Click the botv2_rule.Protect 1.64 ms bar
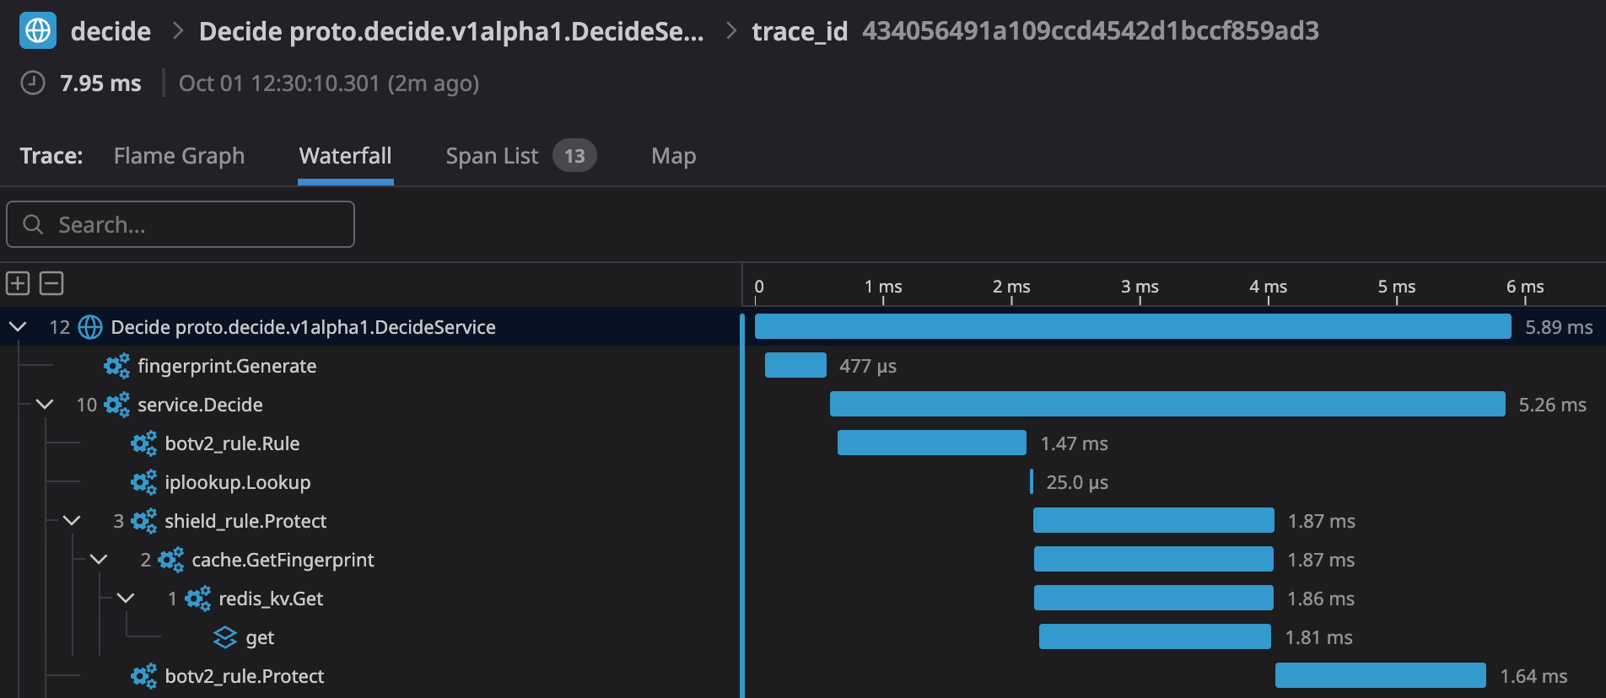This screenshot has width=1606, height=698. pos(1381,675)
